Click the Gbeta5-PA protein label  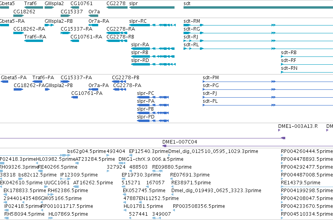[14, 78]
